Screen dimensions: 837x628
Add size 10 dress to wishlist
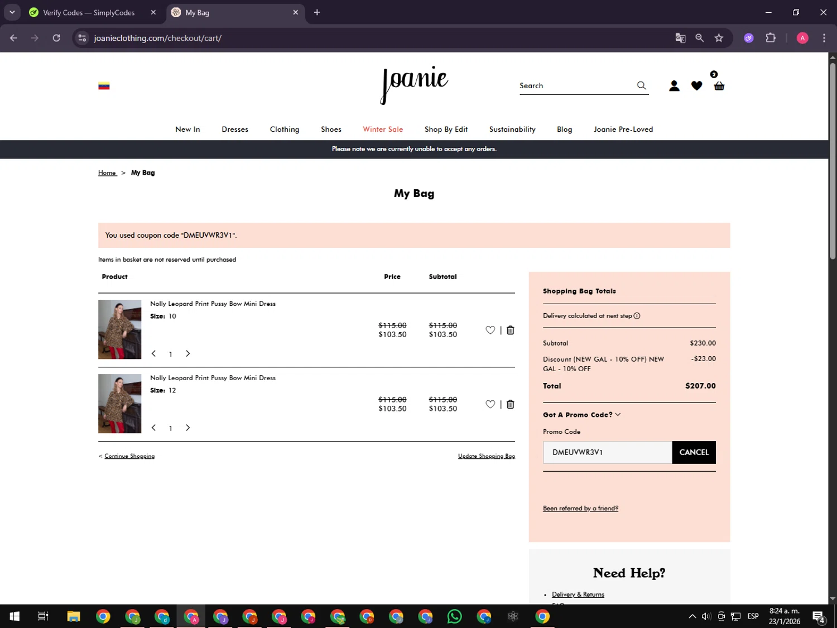[x=490, y=330]
